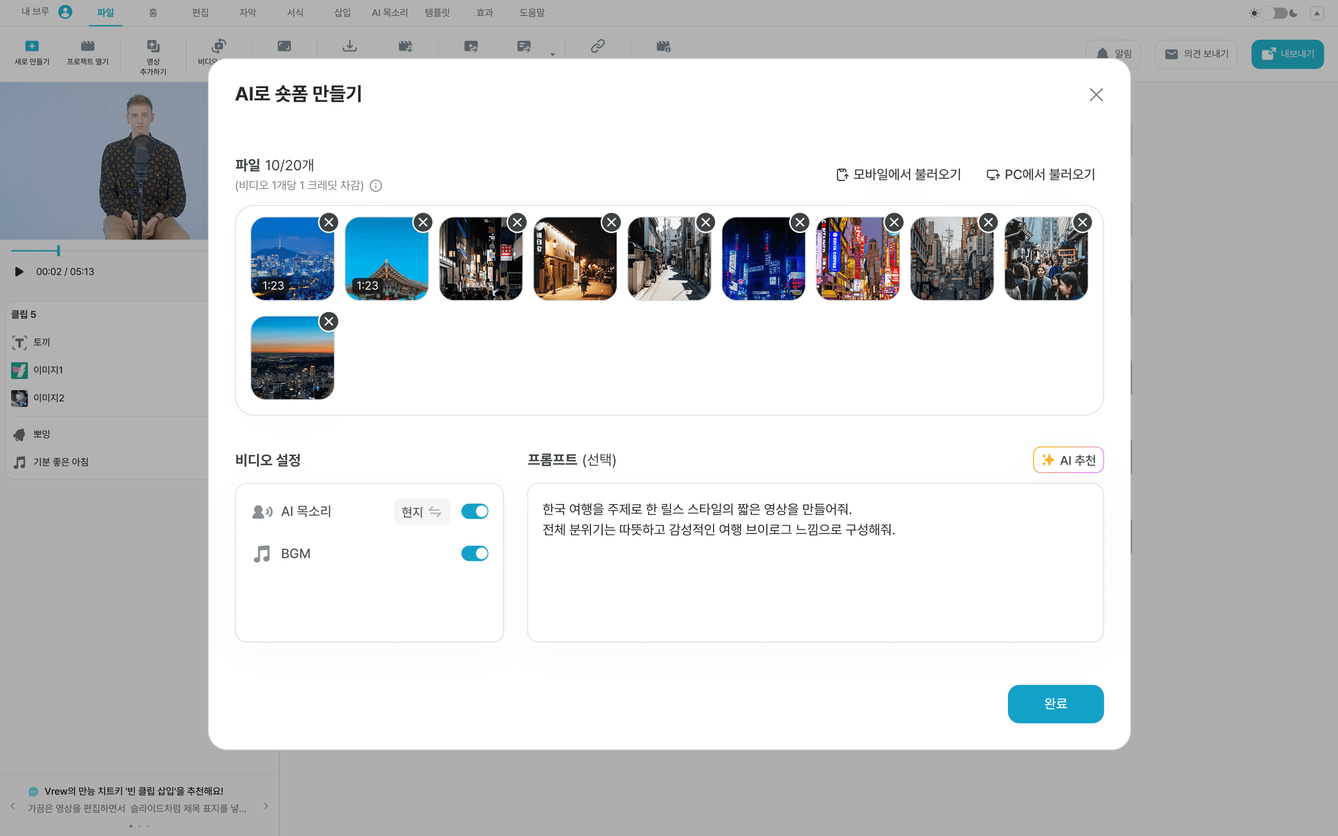Image resolution: width=1338 pixels, height=836 pixels.
Task: Click the download icon in toolbar
Action: pyautogui.click(x=350, y=46)
